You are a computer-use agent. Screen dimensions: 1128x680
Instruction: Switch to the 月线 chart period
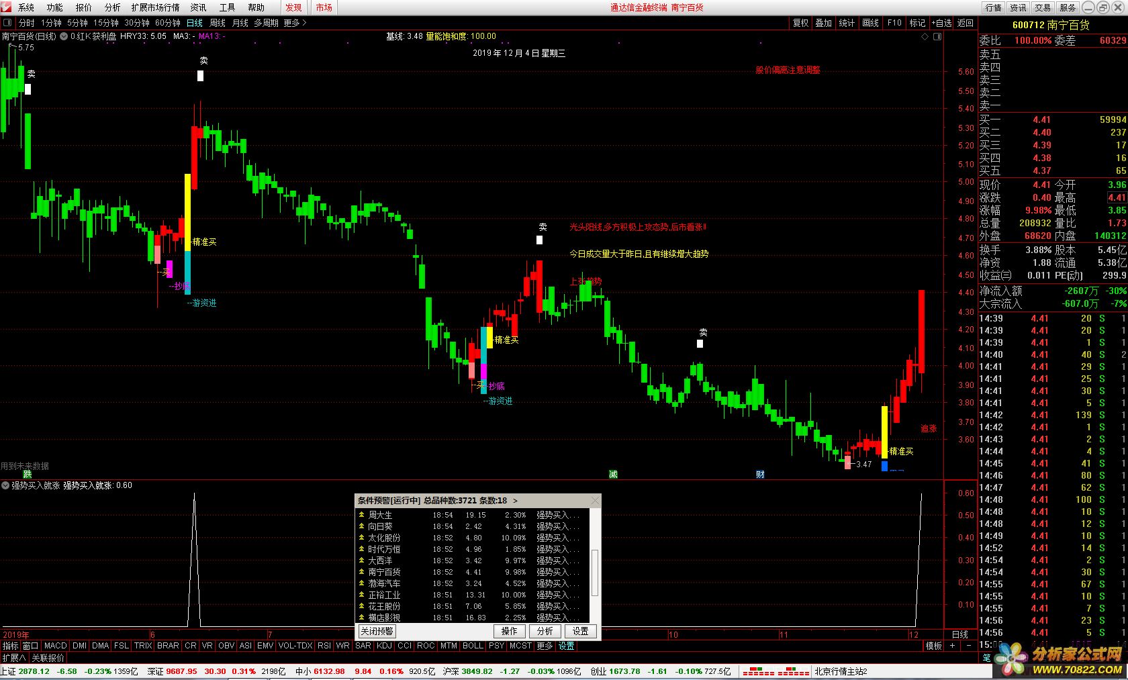coord(240,23)
